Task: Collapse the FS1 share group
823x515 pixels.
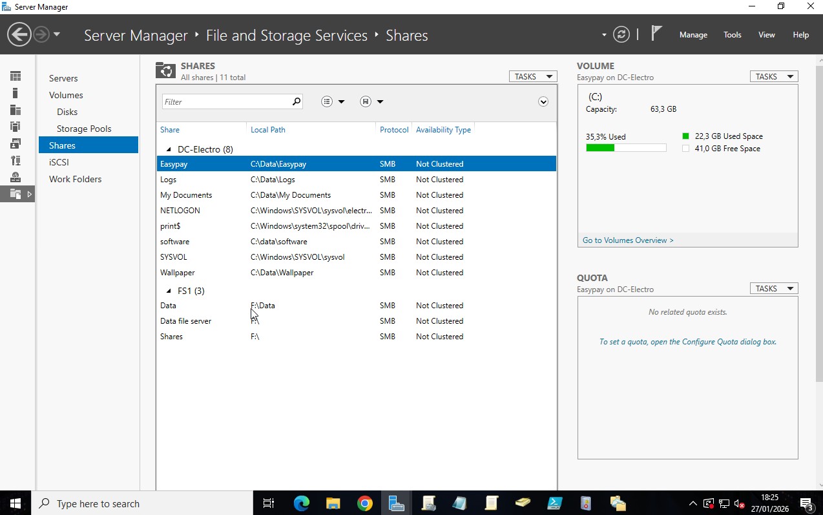Action: pos(169,291)
